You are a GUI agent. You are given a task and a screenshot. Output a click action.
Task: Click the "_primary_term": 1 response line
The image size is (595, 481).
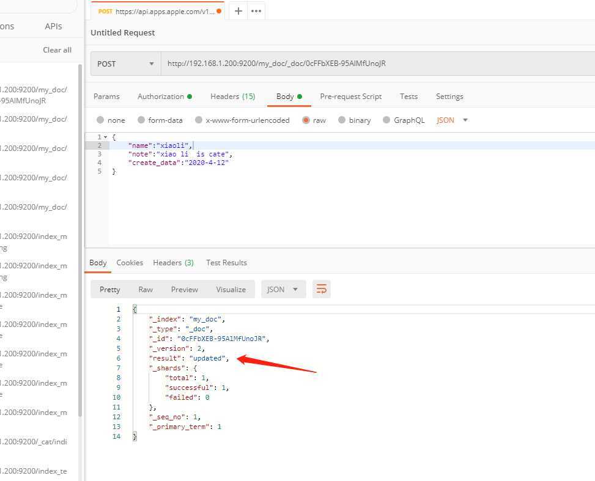[x=185, y=427]
